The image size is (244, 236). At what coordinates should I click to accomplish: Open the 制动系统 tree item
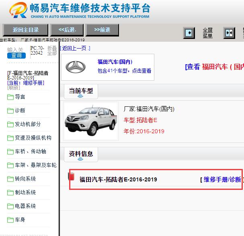[x=25, y=192]
